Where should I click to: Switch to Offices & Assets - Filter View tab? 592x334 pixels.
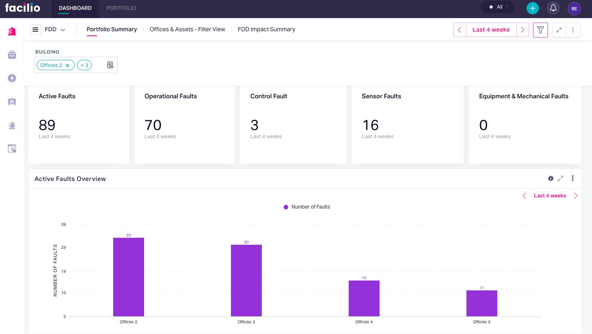point(187,29)
